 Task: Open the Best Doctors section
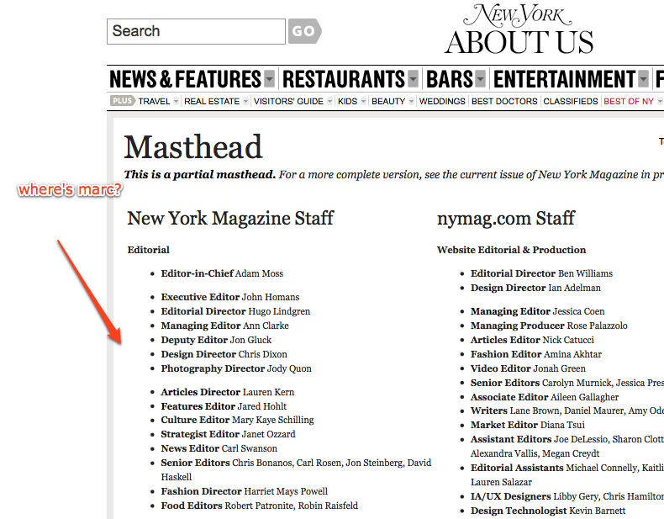click(504, 102)
